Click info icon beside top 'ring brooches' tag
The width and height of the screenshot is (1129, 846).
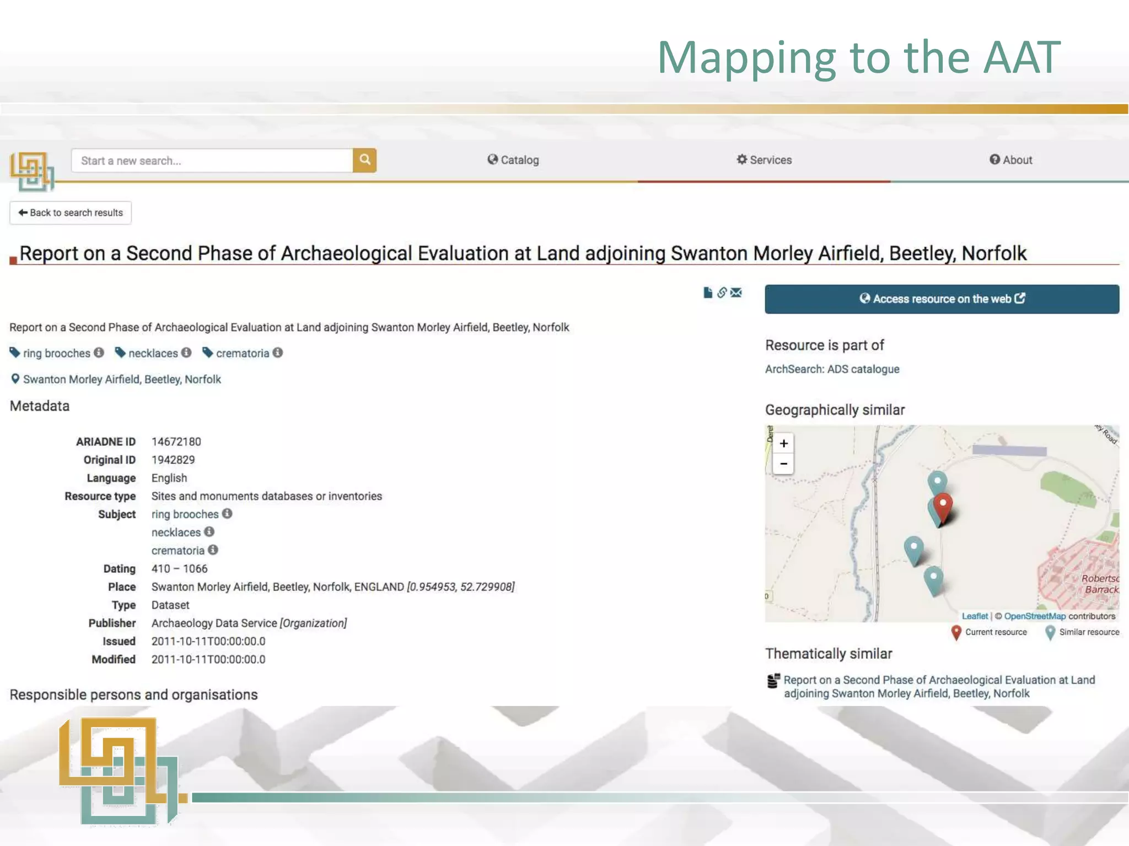pos(99,352)
